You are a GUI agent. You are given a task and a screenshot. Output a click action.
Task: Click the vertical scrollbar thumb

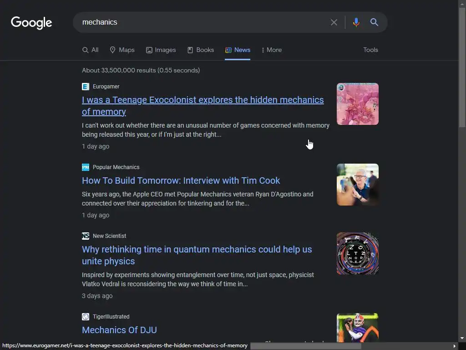[x=462, y=67]
